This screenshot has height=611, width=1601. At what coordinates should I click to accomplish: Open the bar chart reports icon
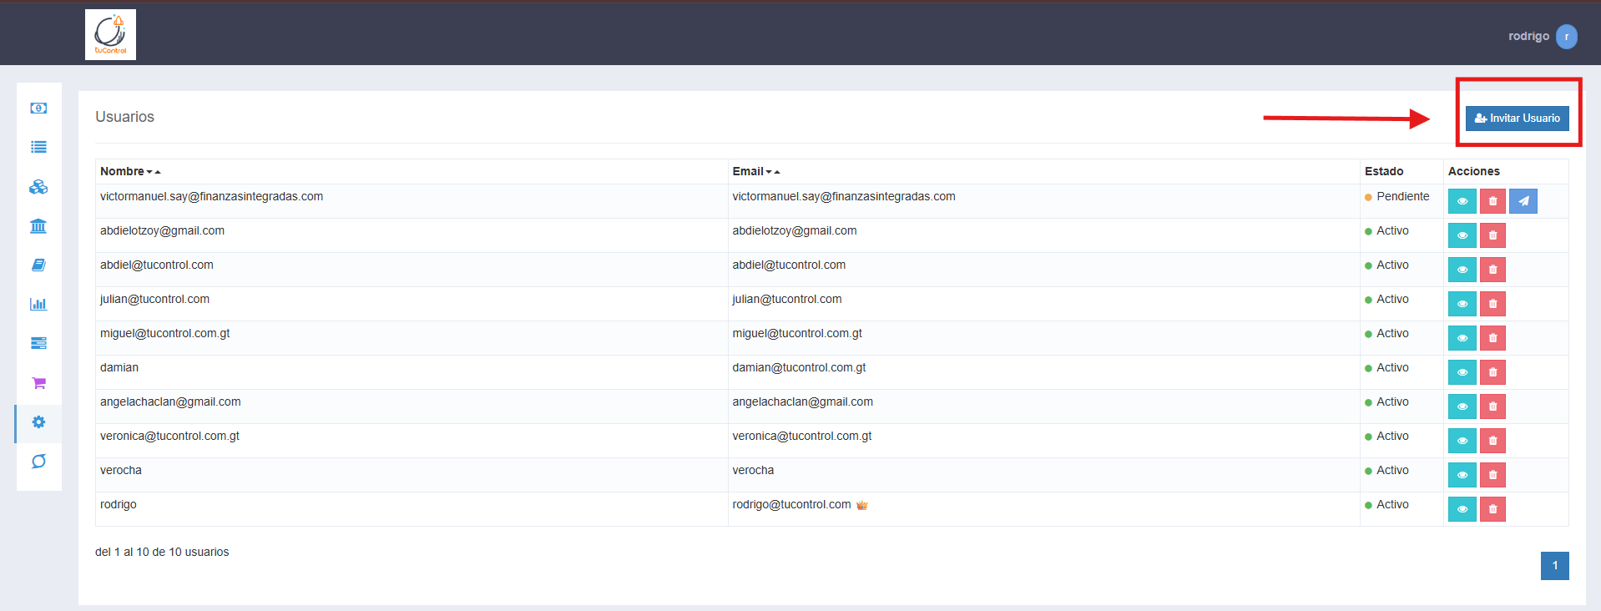[x=38, y=304]
